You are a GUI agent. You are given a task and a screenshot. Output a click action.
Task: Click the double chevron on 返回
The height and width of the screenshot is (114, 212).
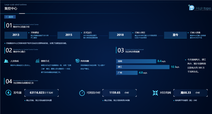7,17
